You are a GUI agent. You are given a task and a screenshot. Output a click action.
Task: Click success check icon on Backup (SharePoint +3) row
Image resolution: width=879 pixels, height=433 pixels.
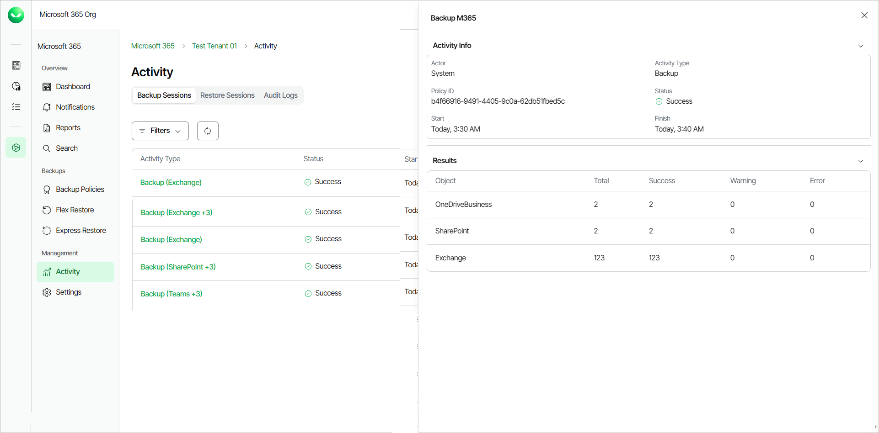click(308, 266)
